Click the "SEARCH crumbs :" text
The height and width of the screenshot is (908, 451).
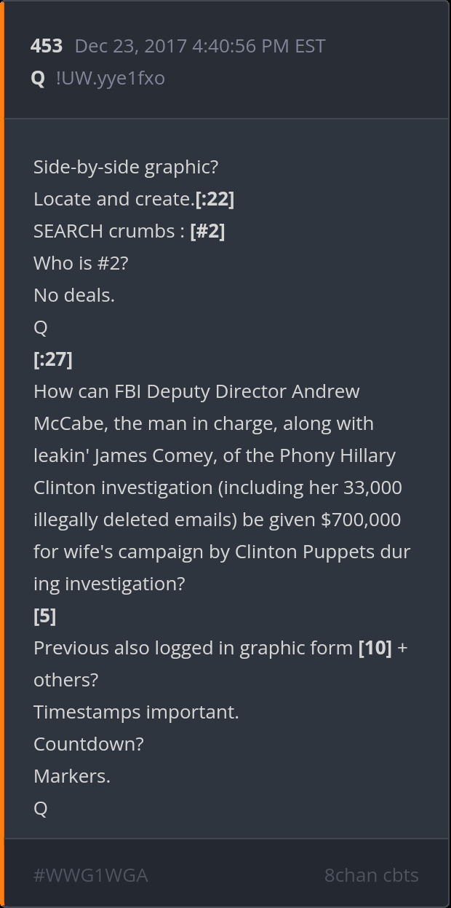[x=108, y=231]
